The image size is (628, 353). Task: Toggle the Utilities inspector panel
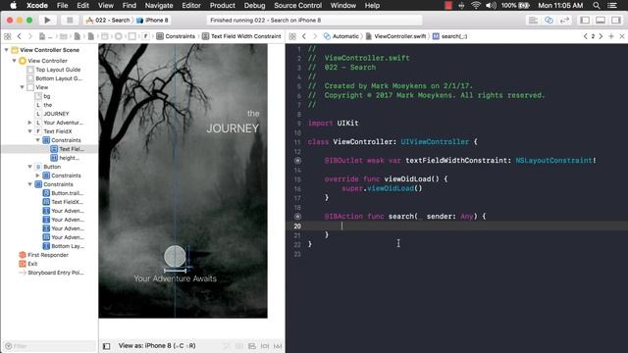616,20
